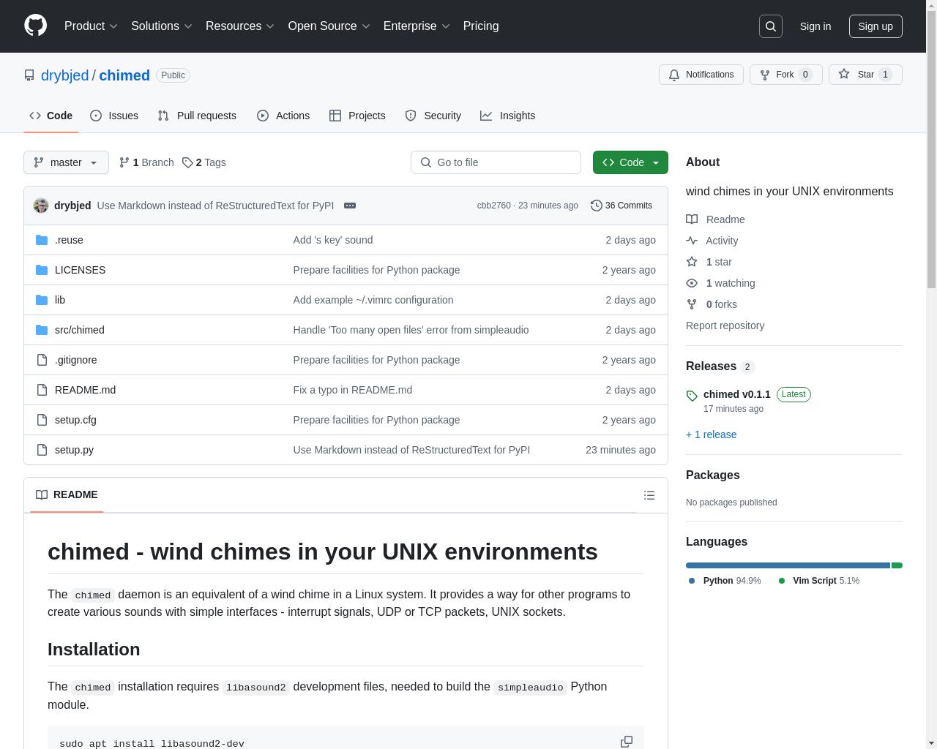
Task: Open commit hash cbb2760
Action: (x=493, y=206)
